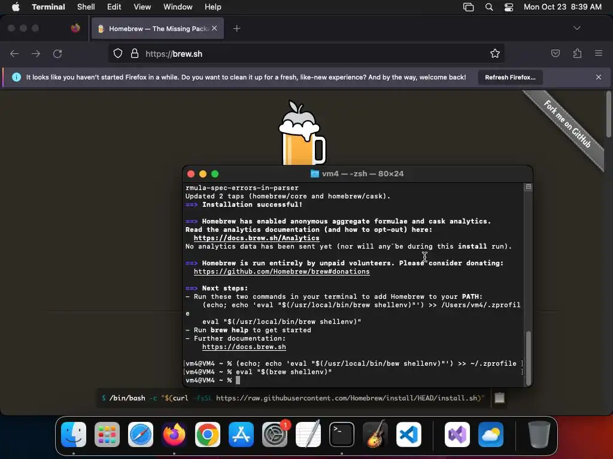
Task: Open the Shell menu
Action: 86,7
